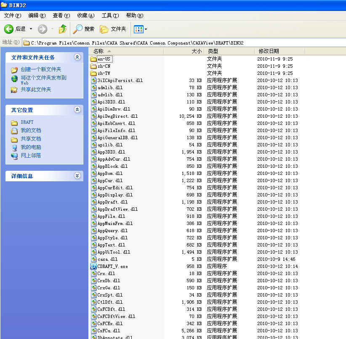
Task: Select the en-US folder icon
Action: 93,59
